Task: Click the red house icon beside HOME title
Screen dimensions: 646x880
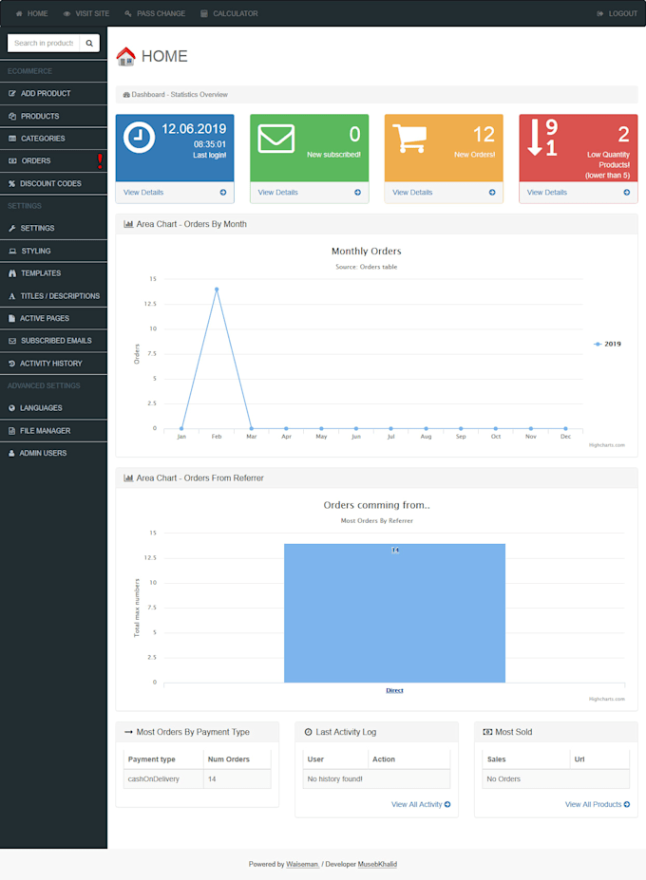Action: 125,57
